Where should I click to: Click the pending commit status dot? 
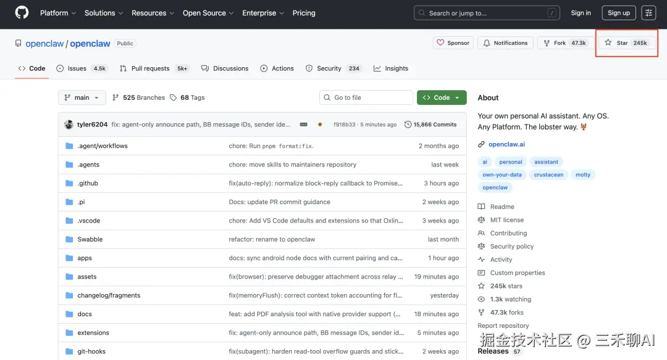coord(320,125)
